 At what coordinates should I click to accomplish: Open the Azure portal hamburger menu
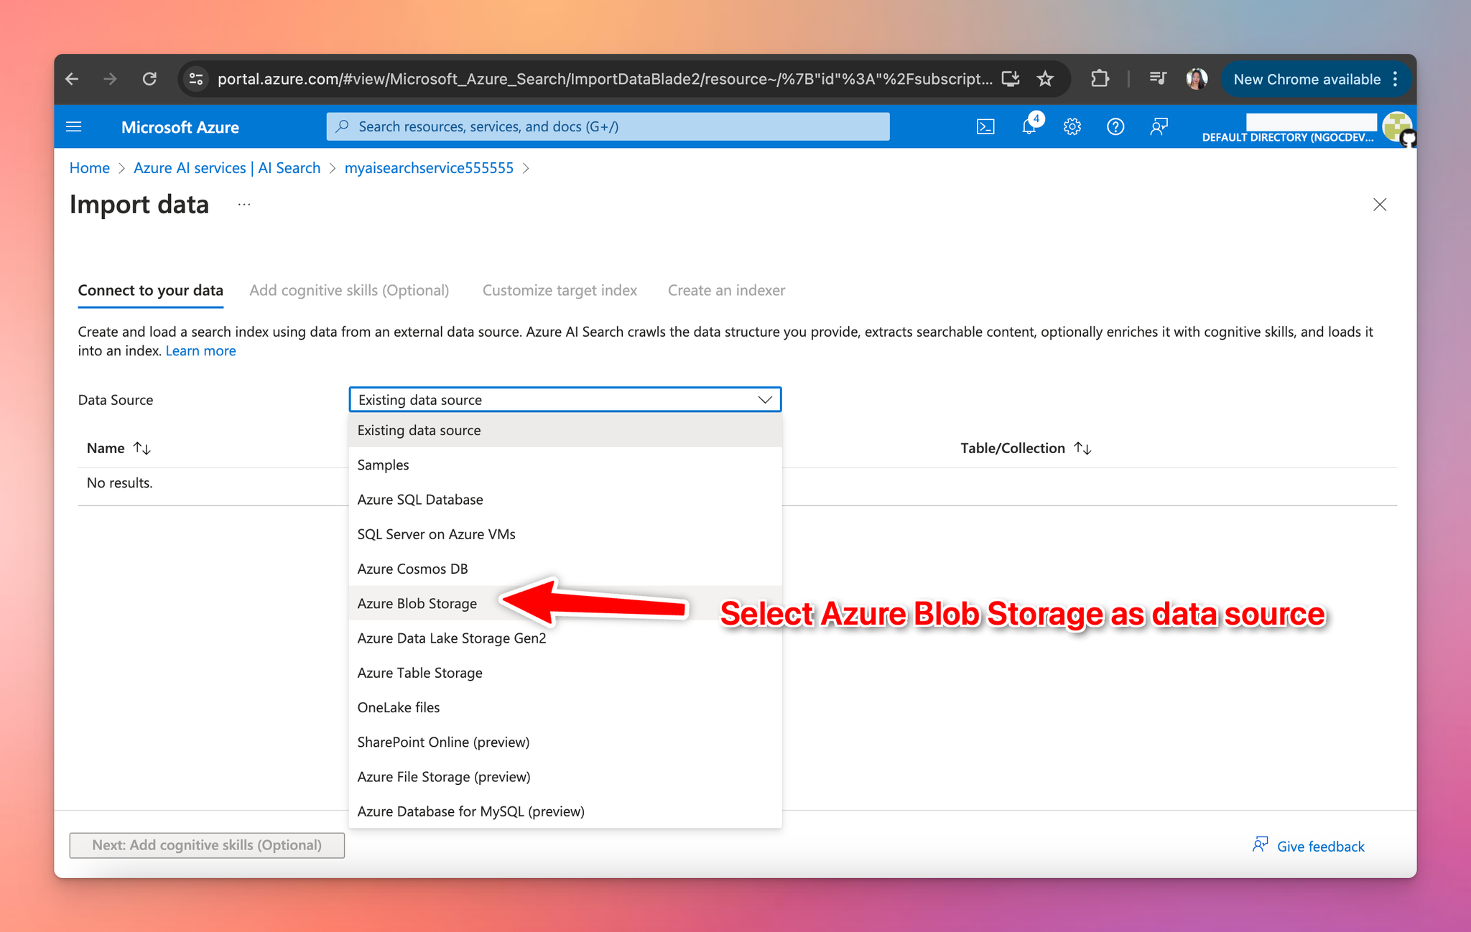[x=73, y=127]
